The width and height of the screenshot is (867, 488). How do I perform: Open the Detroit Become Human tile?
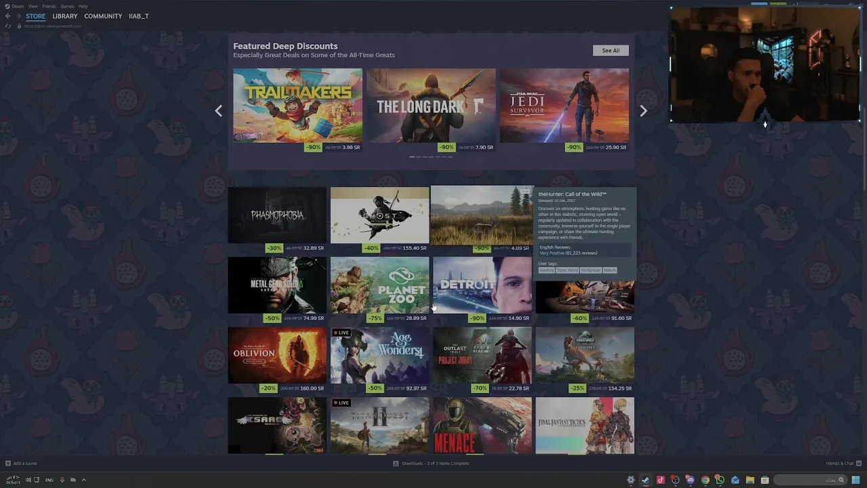(482, 285)
